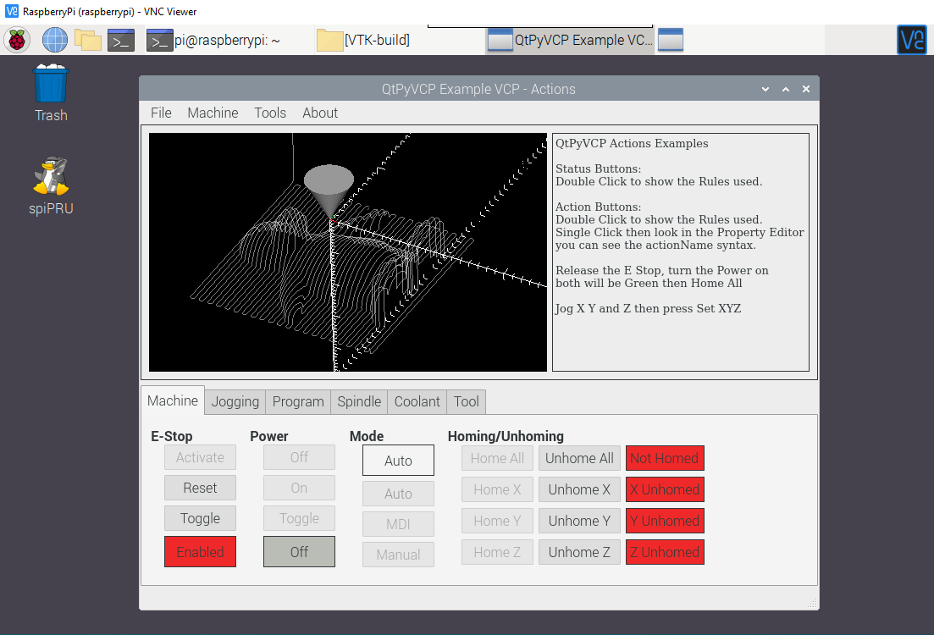The width and height of the screenshot is (934, 635).
Task: Select the Manual mode button
Action: pos(398,555)
